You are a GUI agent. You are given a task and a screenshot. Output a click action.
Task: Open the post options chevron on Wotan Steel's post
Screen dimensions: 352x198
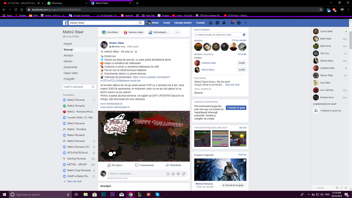point(187,42)
